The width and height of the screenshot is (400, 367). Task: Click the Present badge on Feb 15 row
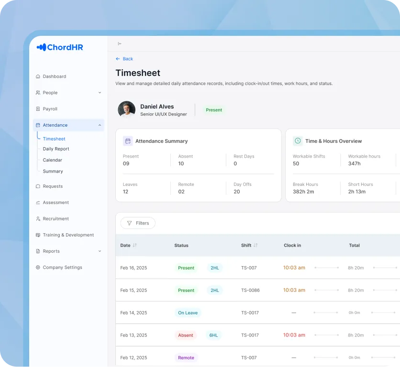(186, 290)
